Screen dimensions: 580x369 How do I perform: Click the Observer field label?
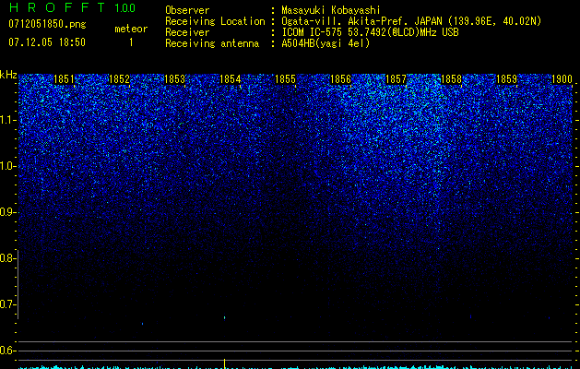(187, 10)
